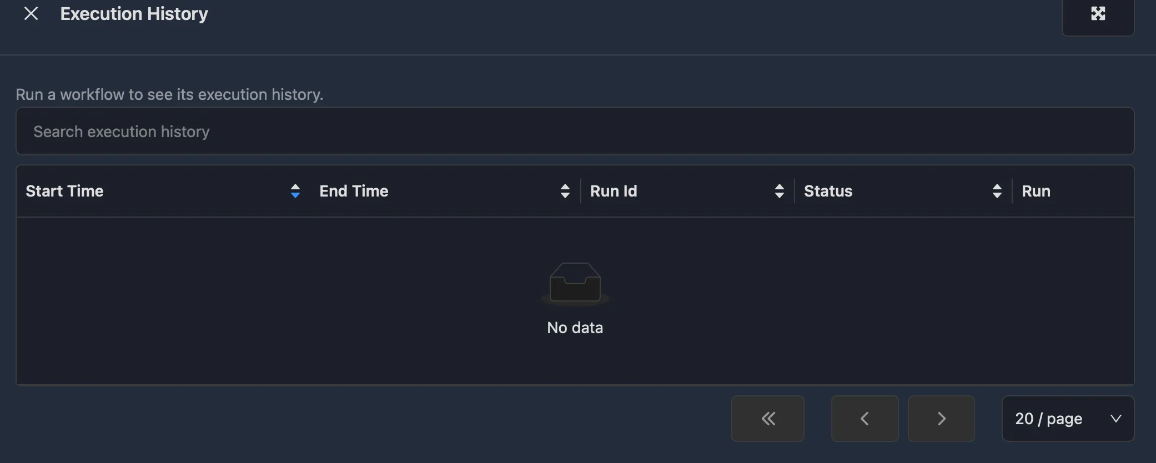Screen dimensions: 1156x463
Task: Open the 20 / page dropdown
Action: (1068, 419)
